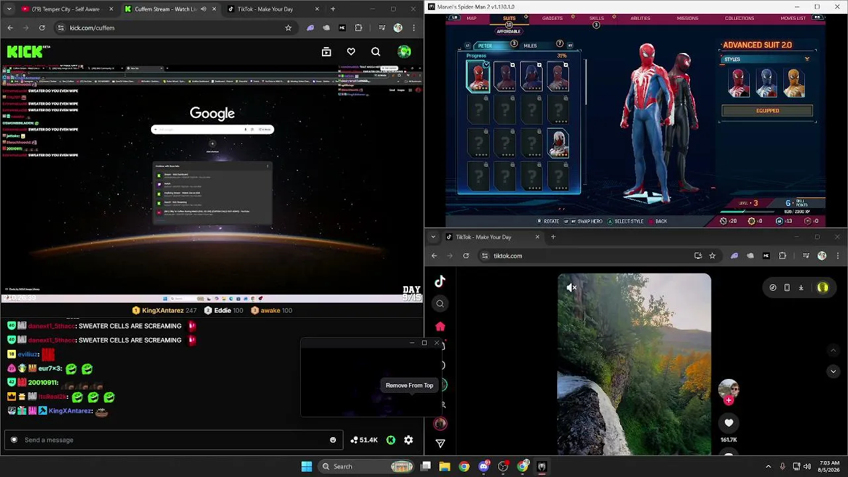Open TikTok logo home in sidebar
The image size is (848, 477).
[x=440, y=282]
